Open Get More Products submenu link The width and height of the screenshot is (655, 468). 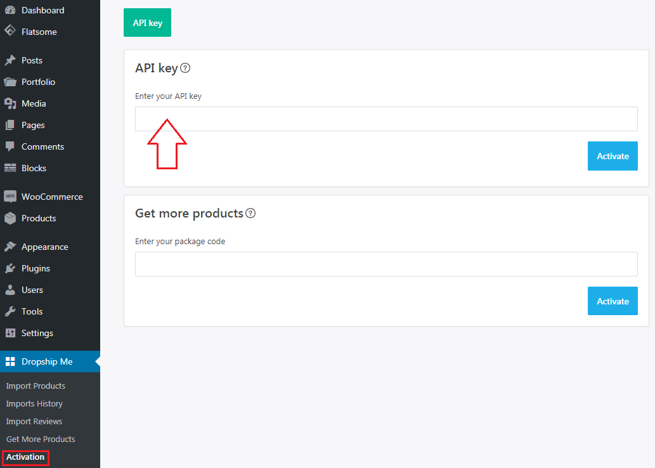click(x=41, y=439)
